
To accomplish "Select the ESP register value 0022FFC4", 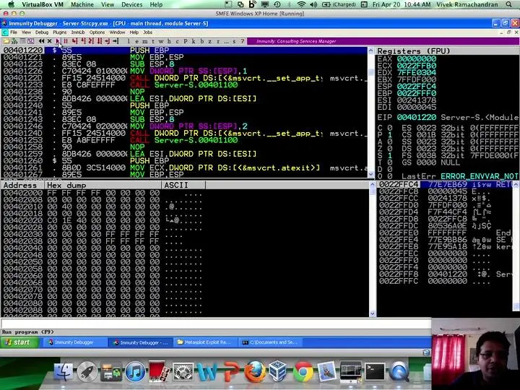I will (417, 86).
